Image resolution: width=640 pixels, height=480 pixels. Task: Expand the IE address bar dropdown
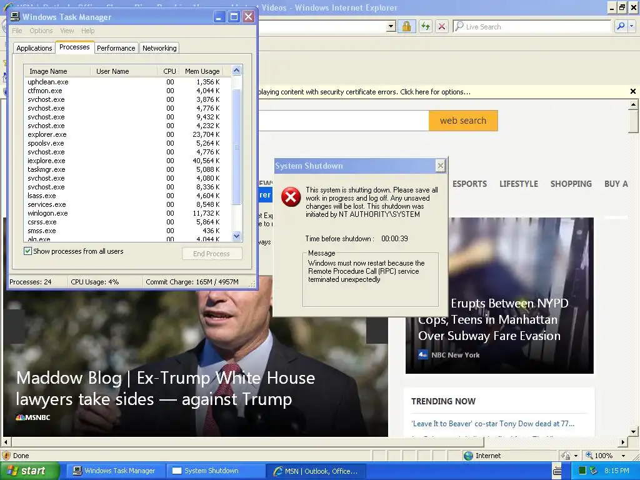click(x=391, y=26)
